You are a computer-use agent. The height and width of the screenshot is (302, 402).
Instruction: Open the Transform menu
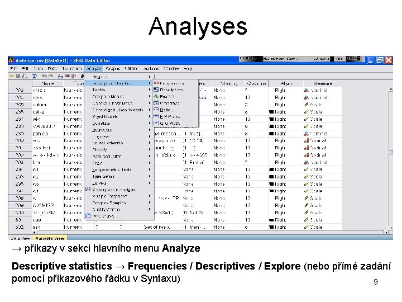pyautogui.click(x=72, y=69)
